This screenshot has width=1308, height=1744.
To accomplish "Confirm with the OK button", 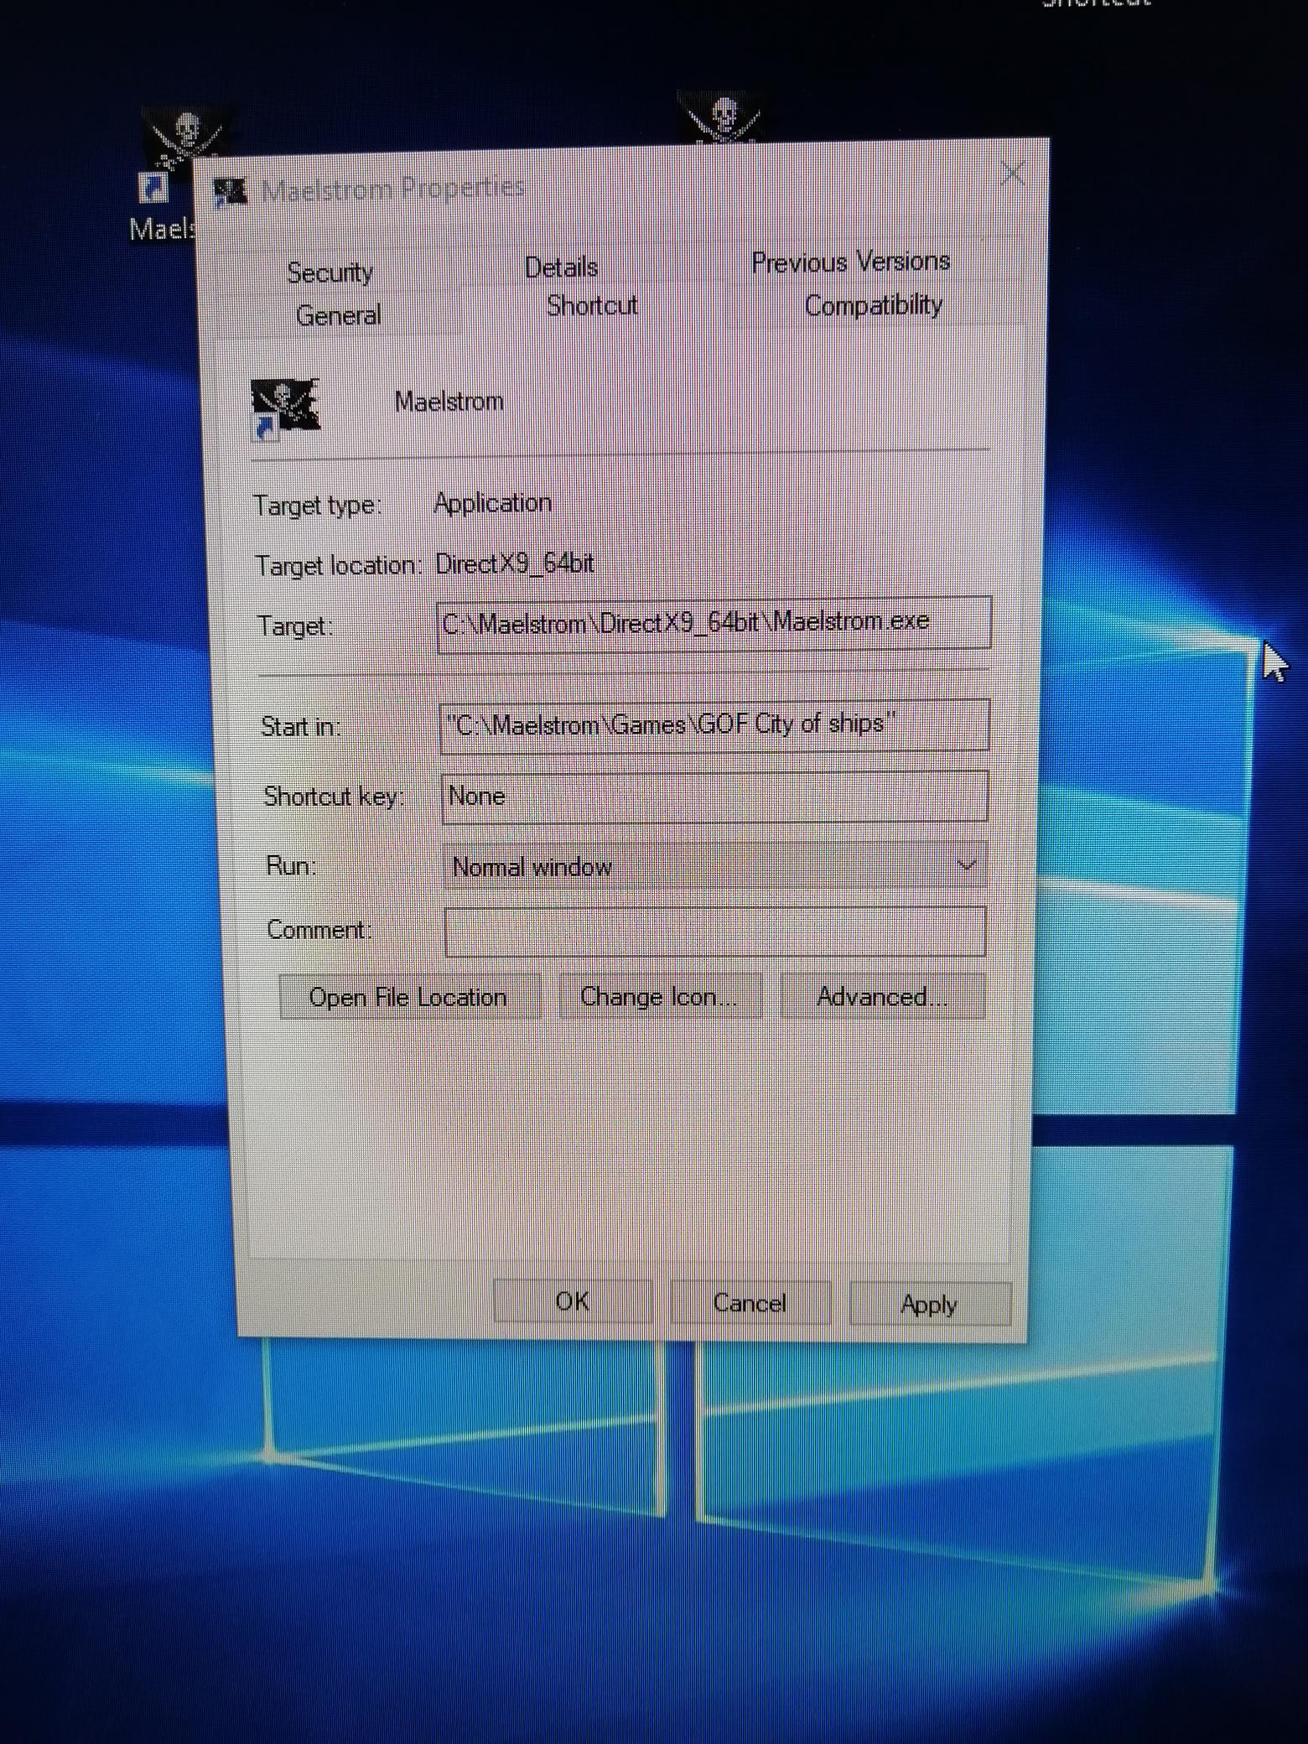I will point(573,1301).
